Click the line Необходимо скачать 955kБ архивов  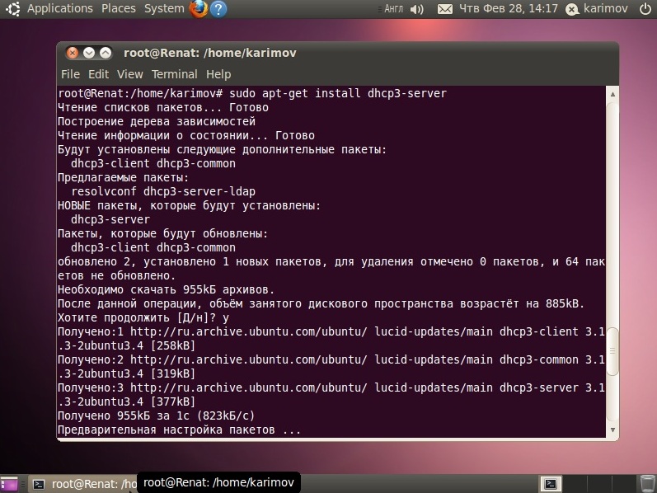(x=166, y=289)
